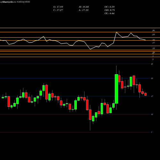Click the OH: 0.78 reading
Image resolution: width=160 pixels, height=160 pixels.
coord(109,10)
